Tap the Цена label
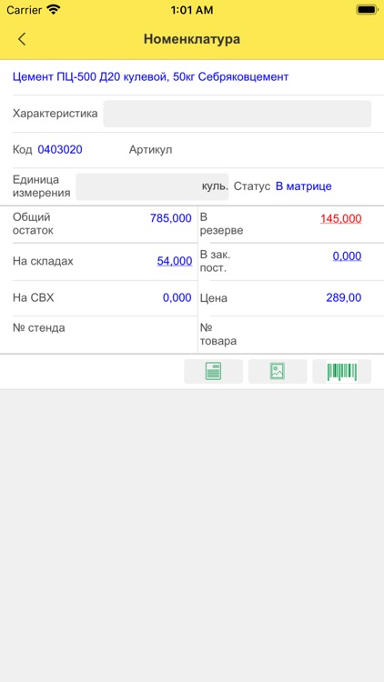Viewport: 384px width, 682px height. [214, 298]
